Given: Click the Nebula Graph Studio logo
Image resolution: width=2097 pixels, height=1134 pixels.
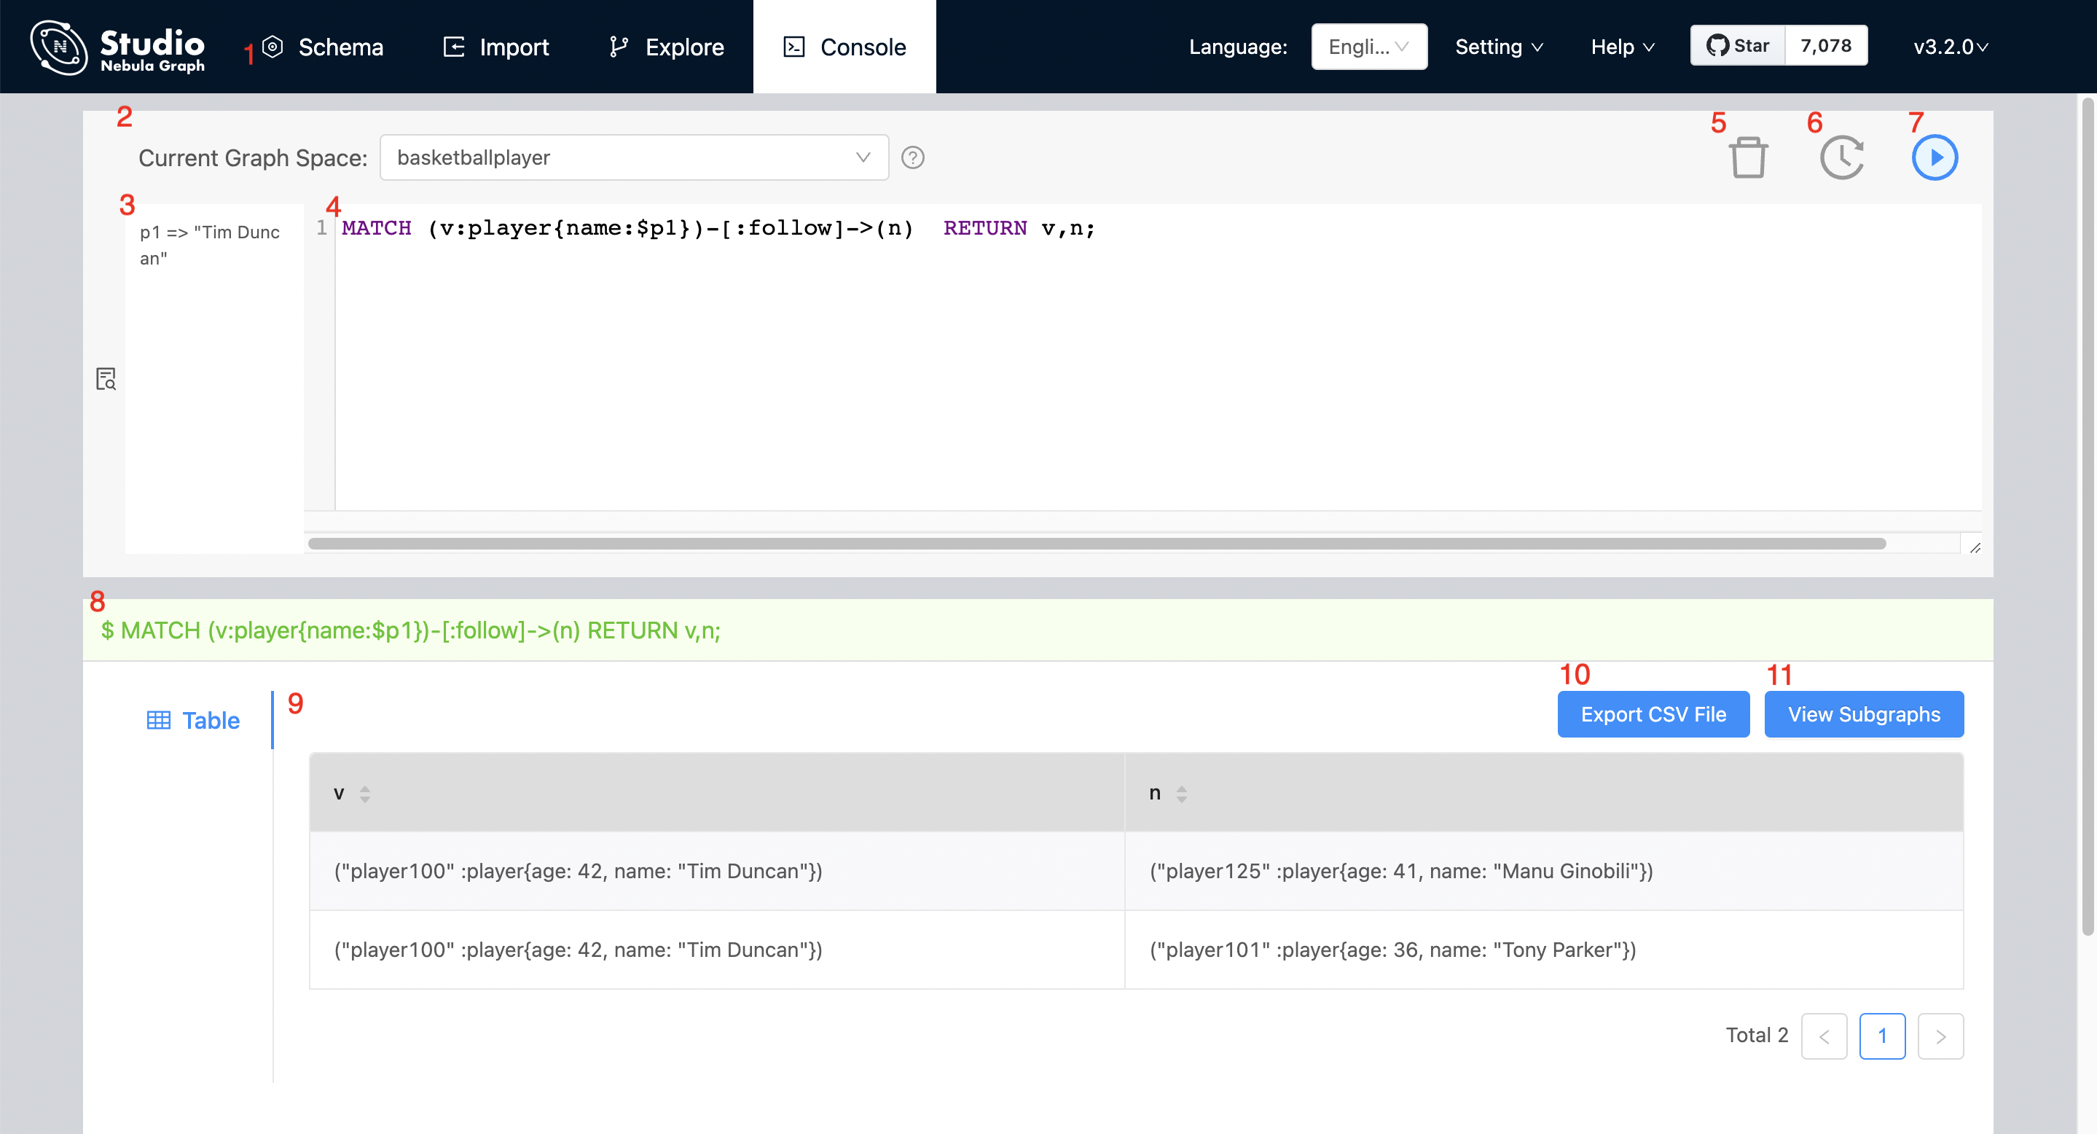Looking at the screenshot, I should coord(118,47).
